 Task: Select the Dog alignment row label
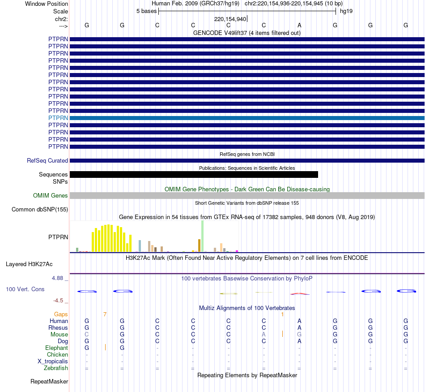point(63,341)
